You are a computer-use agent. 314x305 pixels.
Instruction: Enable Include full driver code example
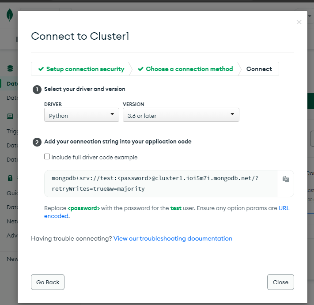(x=47, y=157)
